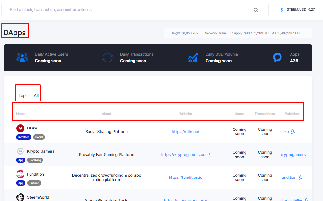Focus the block or transaction search field
The width and height of the screenshot is (323, 201).
130,10
